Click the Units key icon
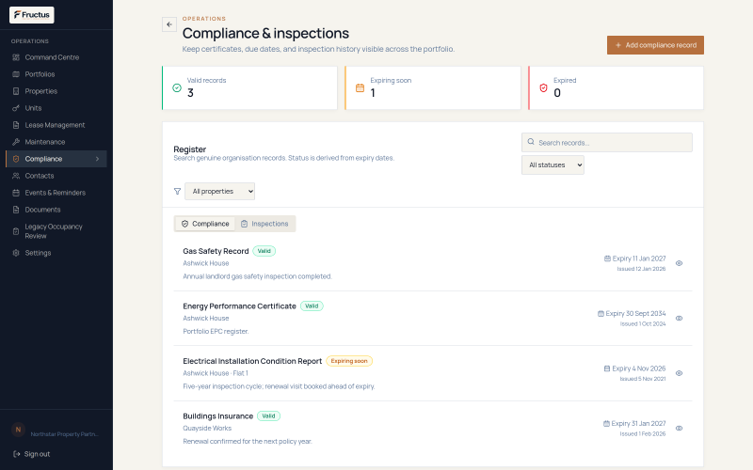The width and height of the screenshot is (753, 470). click(x=16, y=108)
